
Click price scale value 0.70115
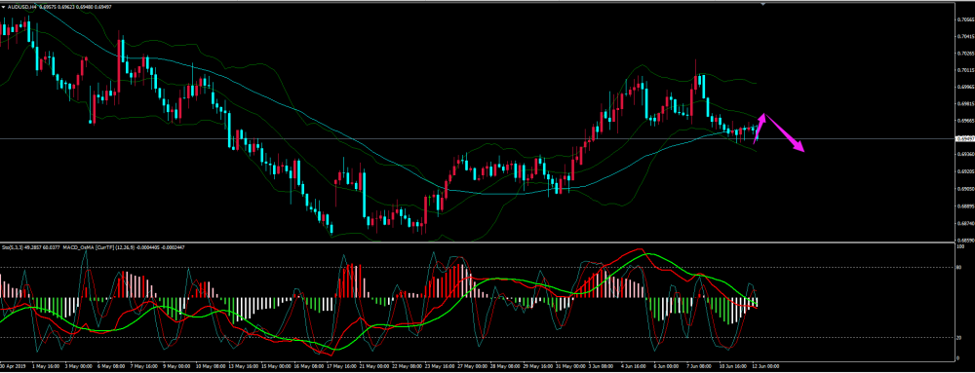[x=964, y=70]
